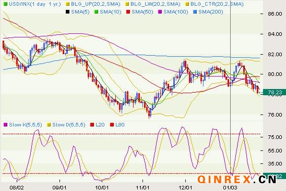Click the purple SMA(100) legend swatch
This screenshot has width=286, height=191.
point(160,12)
